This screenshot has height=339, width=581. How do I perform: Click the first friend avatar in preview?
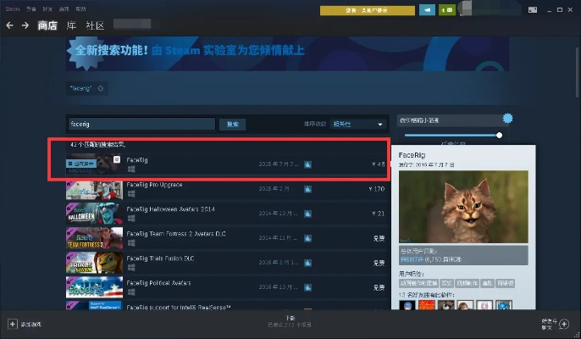(407, 305)
